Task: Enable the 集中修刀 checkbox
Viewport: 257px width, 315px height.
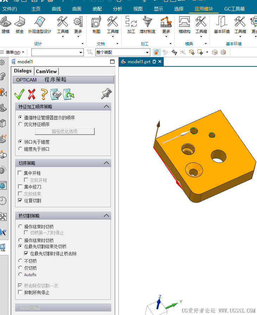Action: tap(20, 186)
